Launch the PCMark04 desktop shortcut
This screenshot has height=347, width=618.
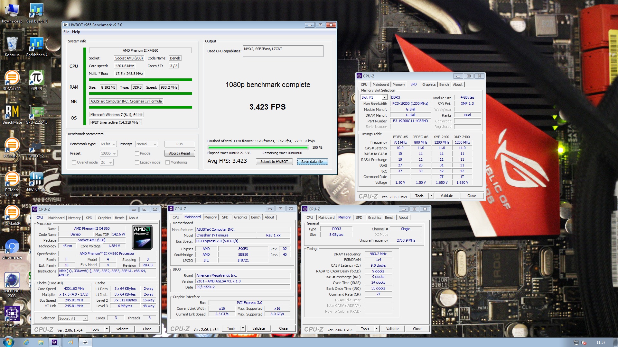click(12, 216)
